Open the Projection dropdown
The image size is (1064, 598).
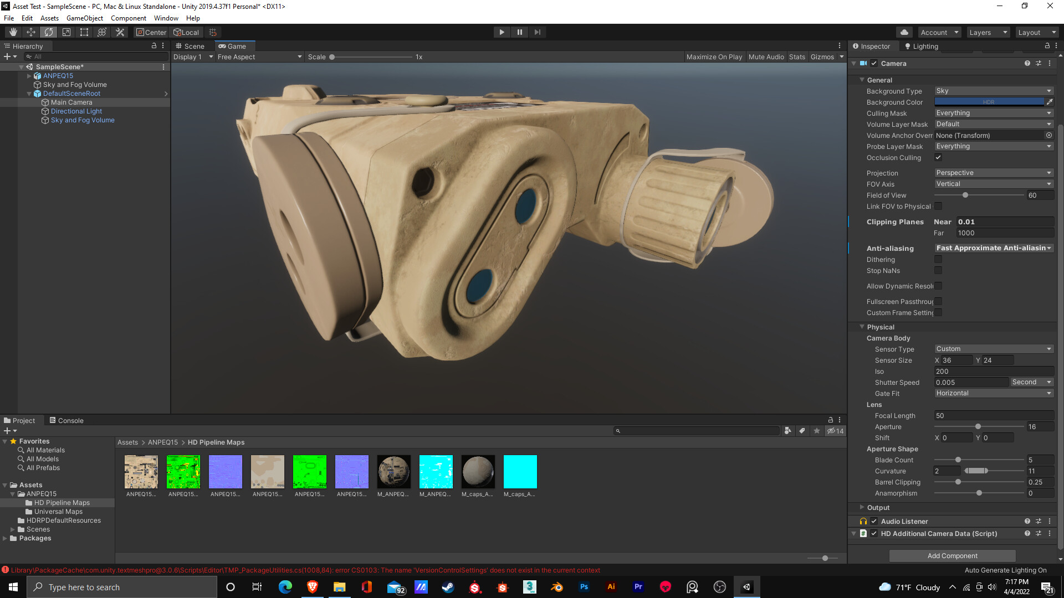[993, 173]
